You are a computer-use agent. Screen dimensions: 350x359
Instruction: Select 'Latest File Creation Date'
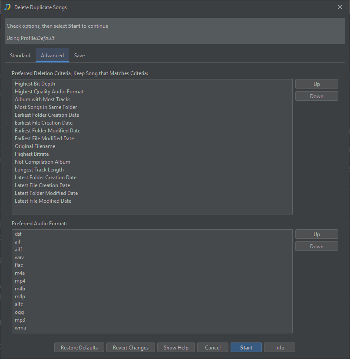click(x=152, y=185)
